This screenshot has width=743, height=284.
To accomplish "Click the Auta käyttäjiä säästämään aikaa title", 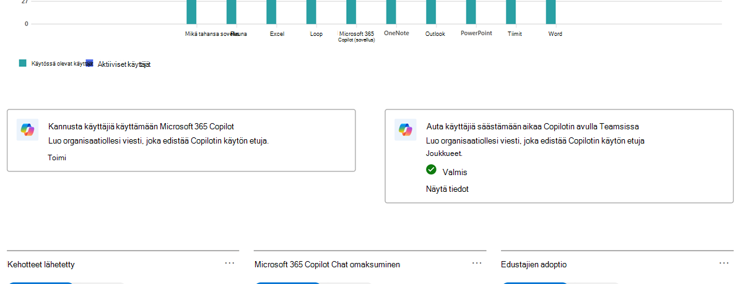I will 533,126.
